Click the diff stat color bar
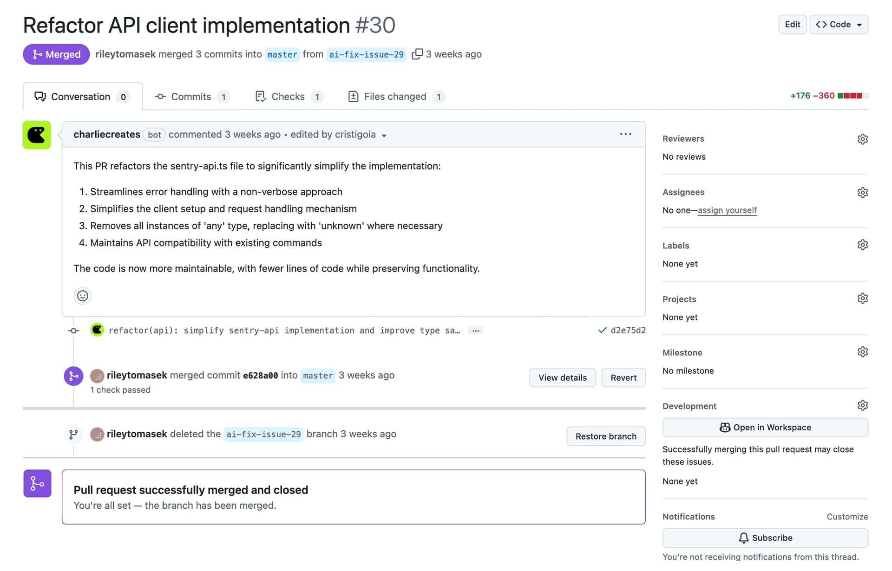 click(x=853, y=96)
